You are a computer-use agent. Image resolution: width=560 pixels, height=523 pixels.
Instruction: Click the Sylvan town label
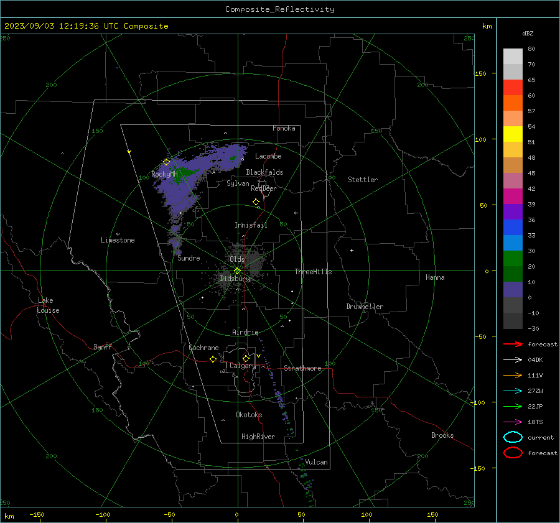tap(238, 183)
